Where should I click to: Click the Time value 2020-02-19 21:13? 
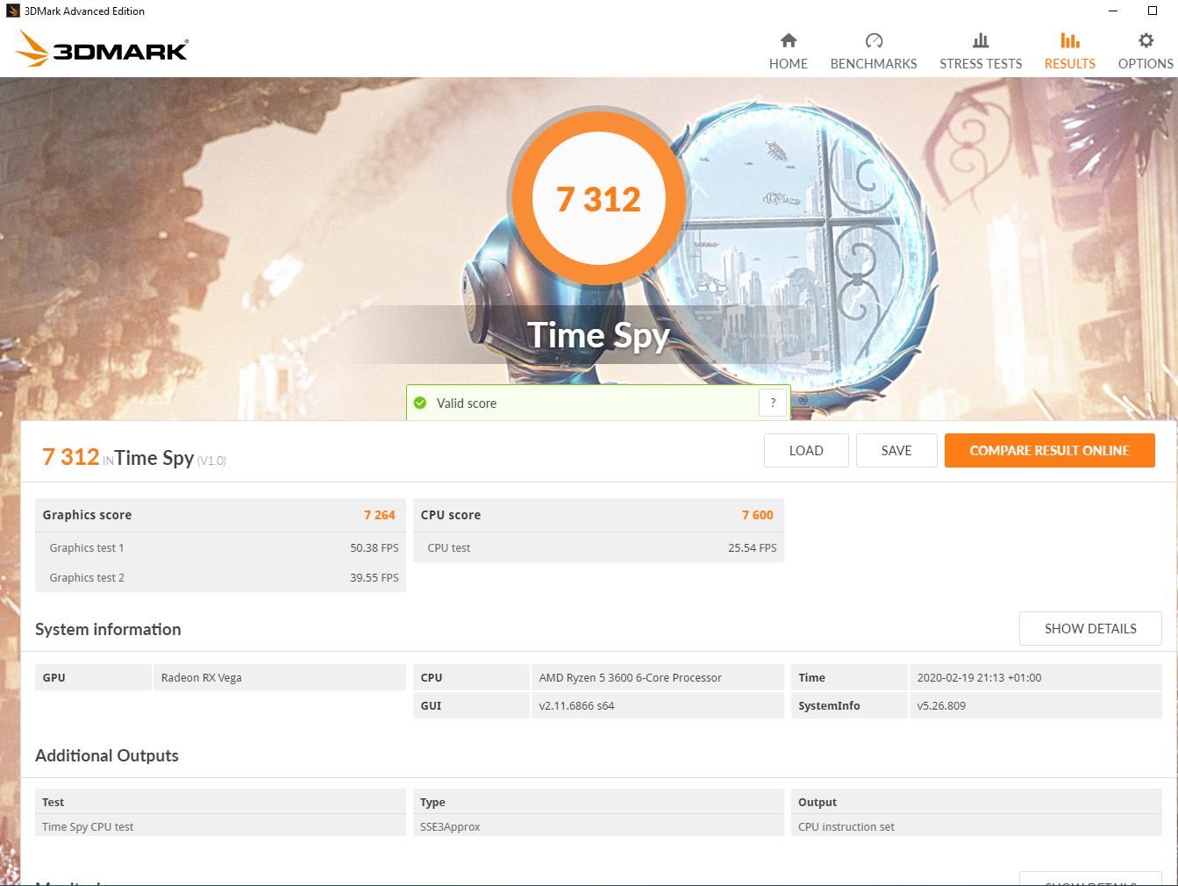[1035, 677]
